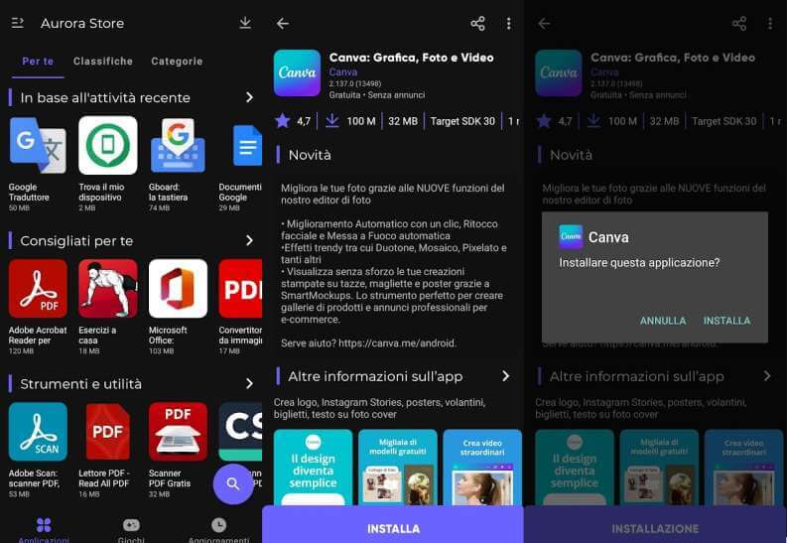Tap ANNULLA in the Canva dialog

(x=663, y=321)
